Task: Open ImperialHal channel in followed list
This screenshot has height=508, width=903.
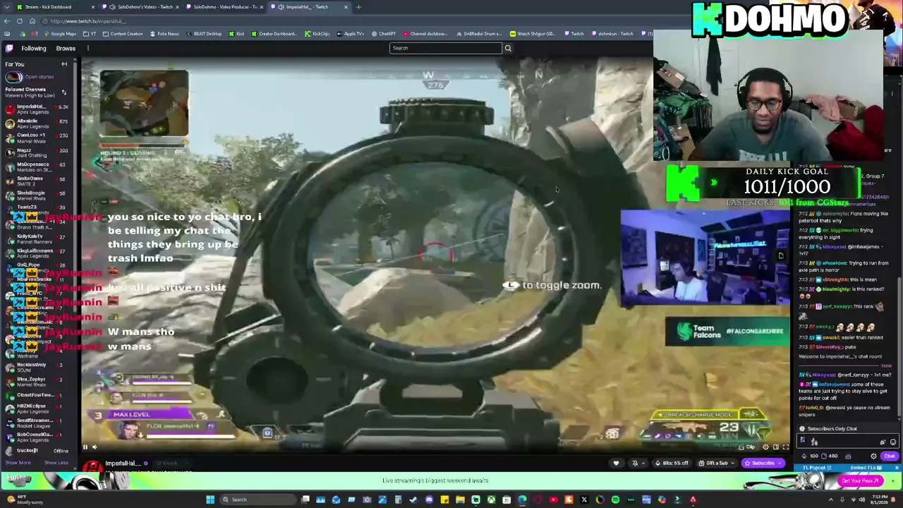Action: tap(37, 109)
